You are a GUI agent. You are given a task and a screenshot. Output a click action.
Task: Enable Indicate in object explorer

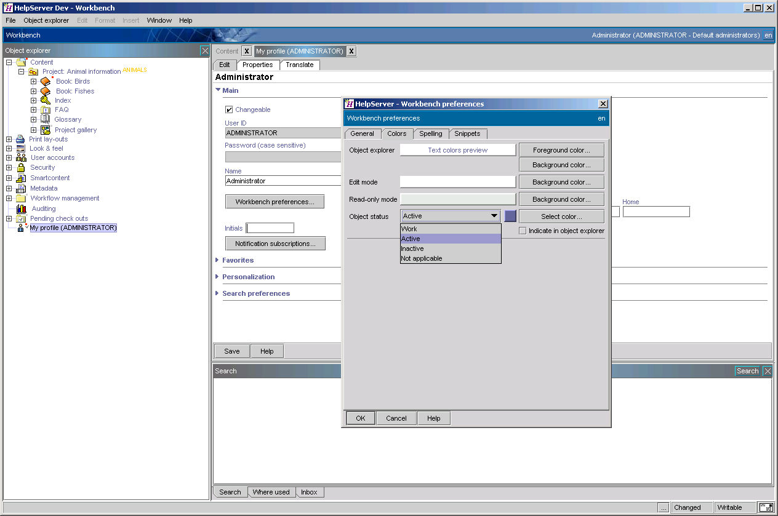[x=523, y=231]
